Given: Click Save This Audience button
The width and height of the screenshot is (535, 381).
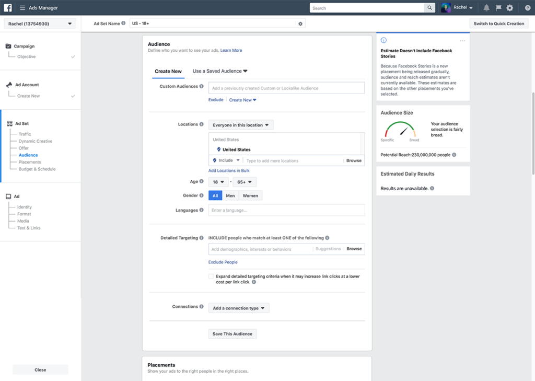Looking at the screenshot, I should [x=232, y=334].
